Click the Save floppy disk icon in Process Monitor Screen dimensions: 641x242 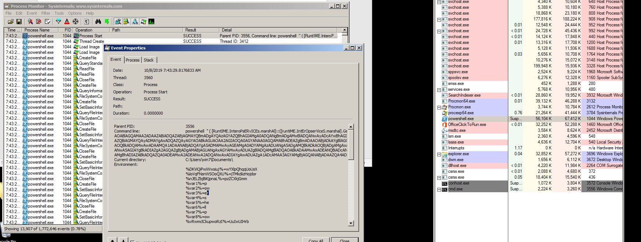19,22
